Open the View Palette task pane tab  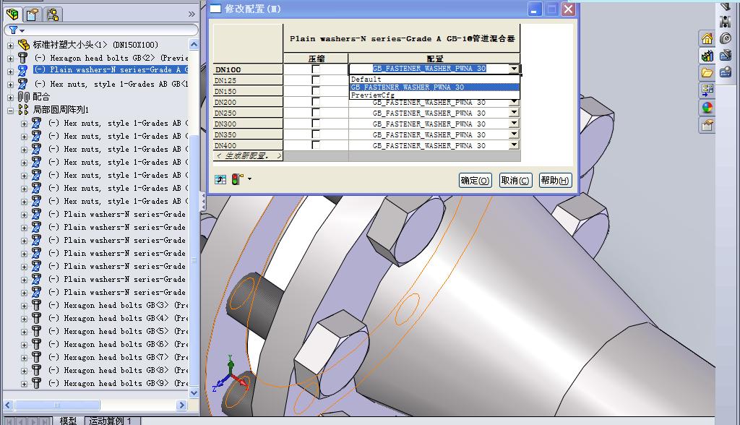[x=707, y=90]
